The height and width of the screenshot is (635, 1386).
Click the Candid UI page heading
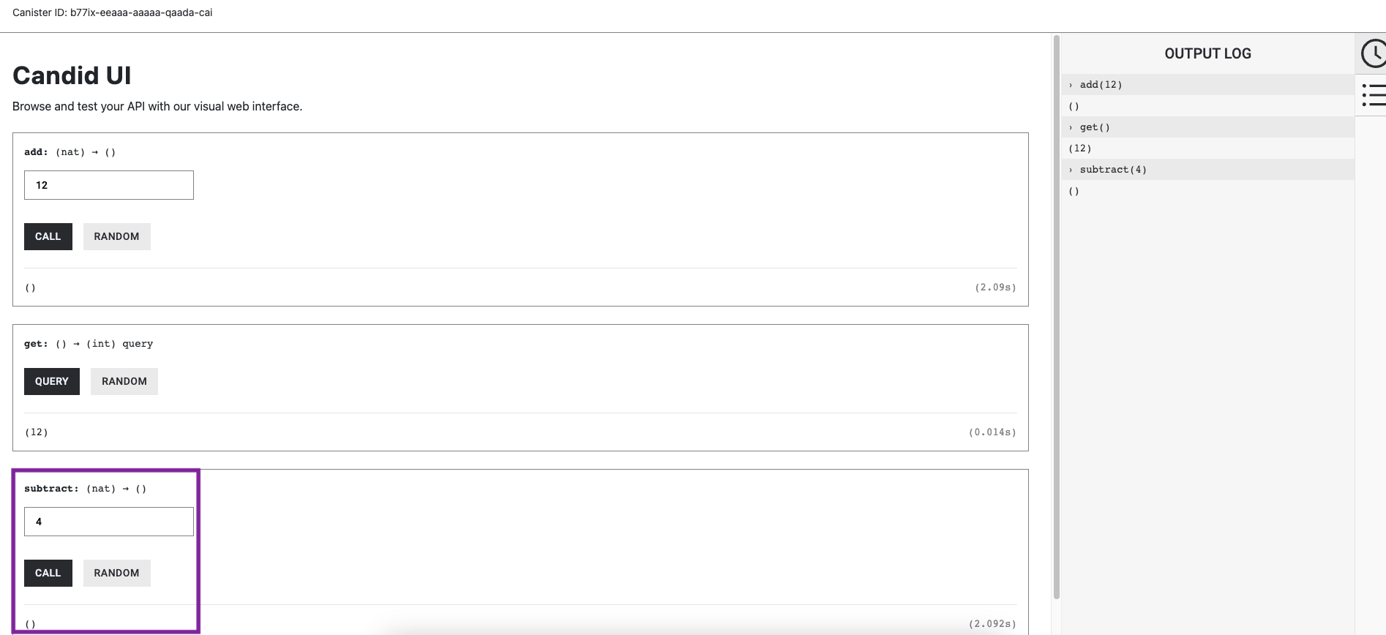click(x=72, y=75)
